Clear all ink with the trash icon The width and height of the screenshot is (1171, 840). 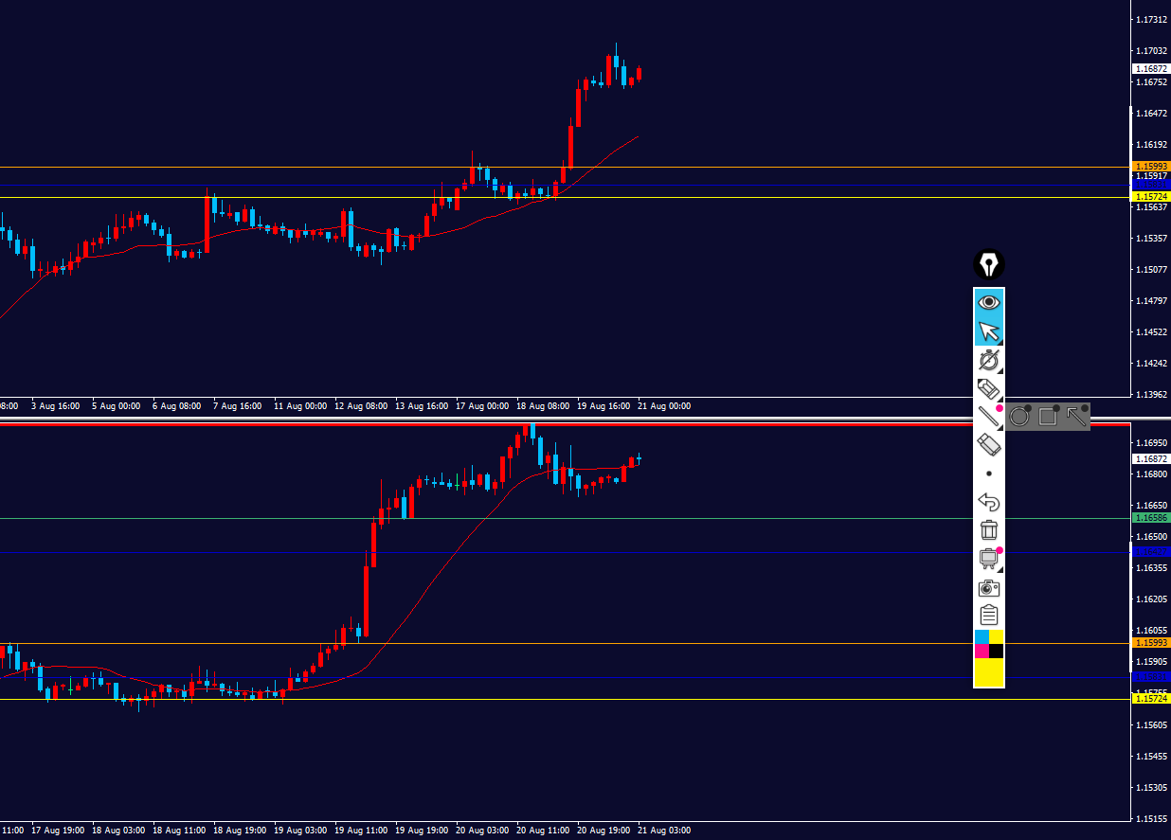pyautogui.click(x=989, y=530)
